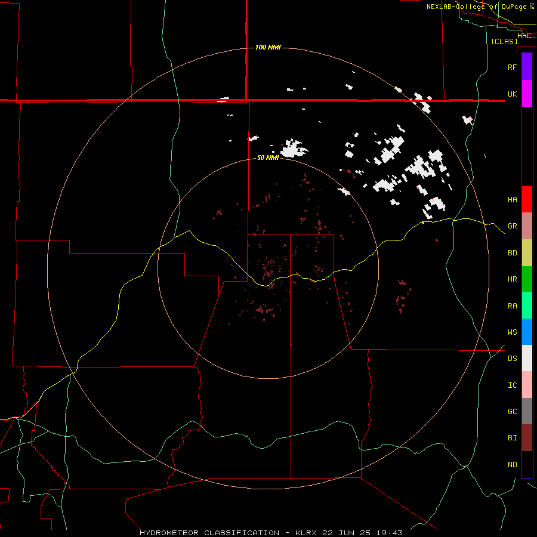Click the 50 NMI range ring label
The height and width of the screenshot is (537, 537).
(268, 158)
